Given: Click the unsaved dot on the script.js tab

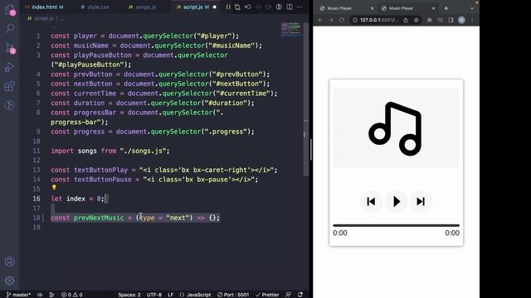Looking at the screenshot, I should 214,7.
